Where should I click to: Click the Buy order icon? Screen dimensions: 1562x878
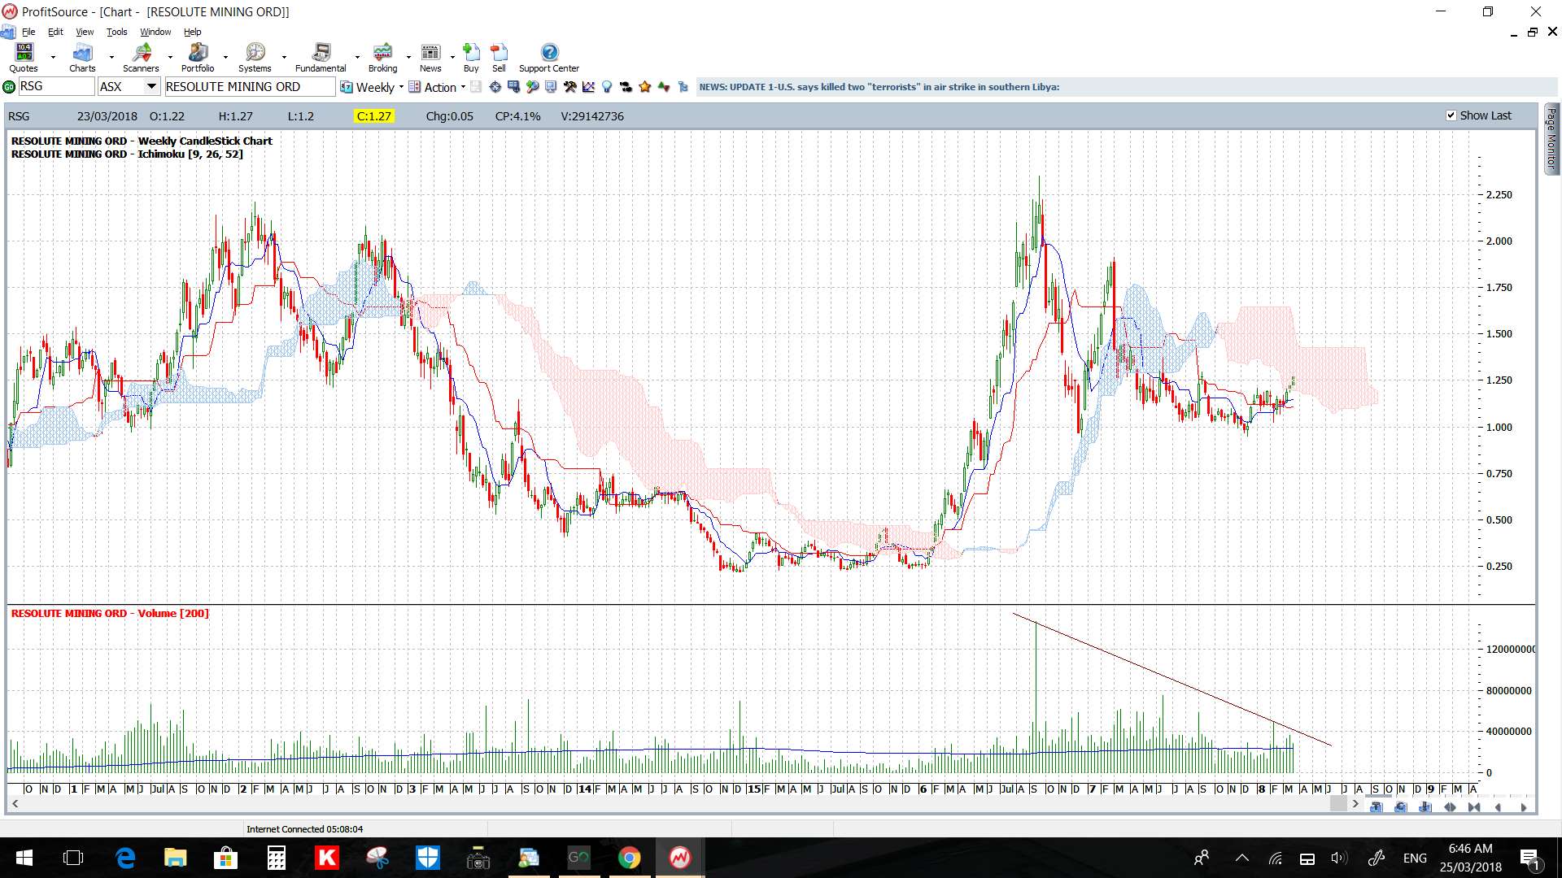point(471,58)
